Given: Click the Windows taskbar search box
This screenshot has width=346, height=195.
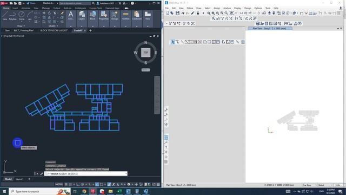Looking at the screenshot, I should [x=39, y=191].
